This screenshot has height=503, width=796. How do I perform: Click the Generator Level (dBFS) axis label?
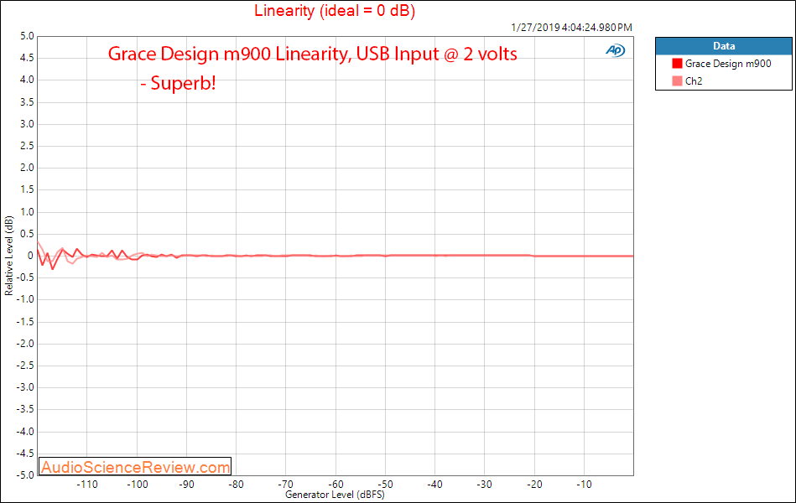[x=335, y=495]
